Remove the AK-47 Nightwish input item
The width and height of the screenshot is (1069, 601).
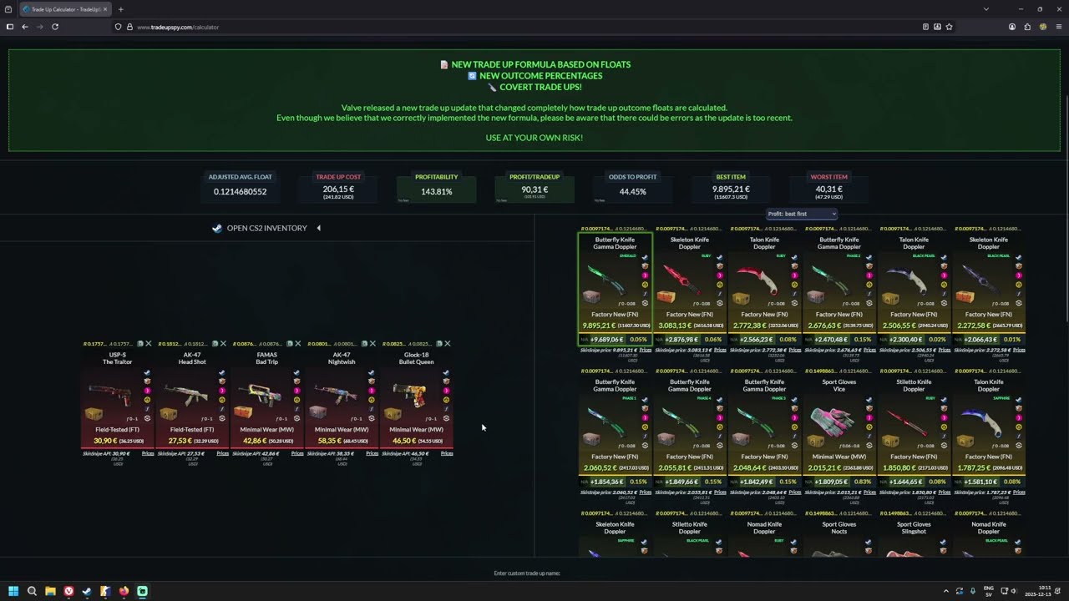click(x=372, y=344)
